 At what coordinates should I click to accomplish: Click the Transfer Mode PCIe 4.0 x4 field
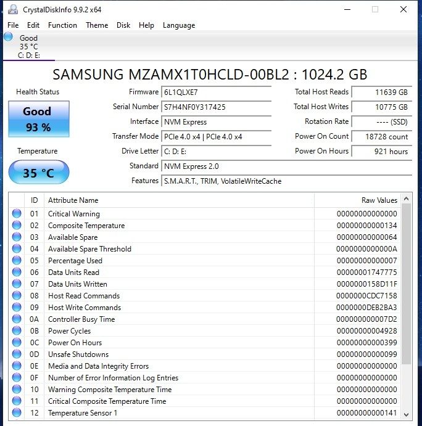coord(217,137)
